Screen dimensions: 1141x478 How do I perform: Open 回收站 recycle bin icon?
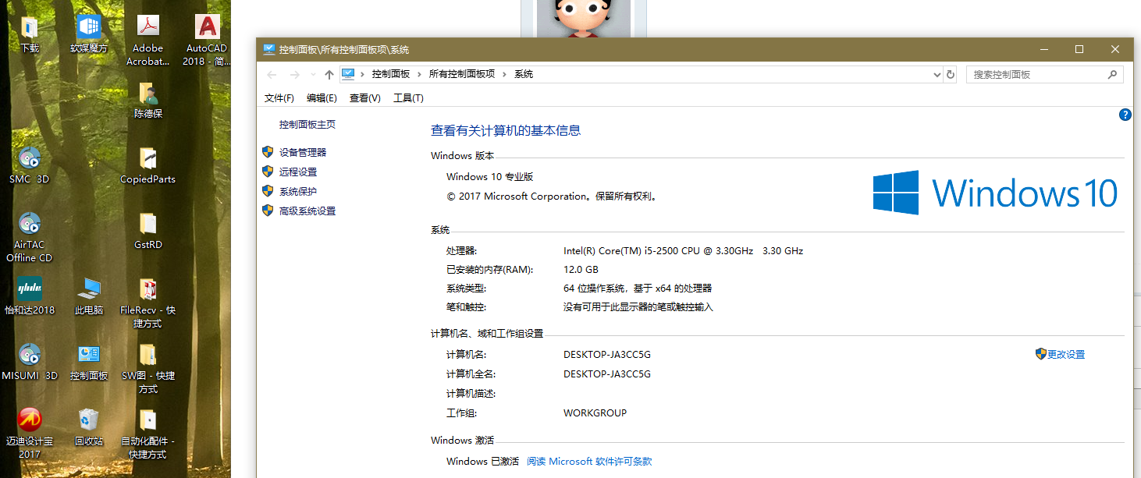click(89, 420)
